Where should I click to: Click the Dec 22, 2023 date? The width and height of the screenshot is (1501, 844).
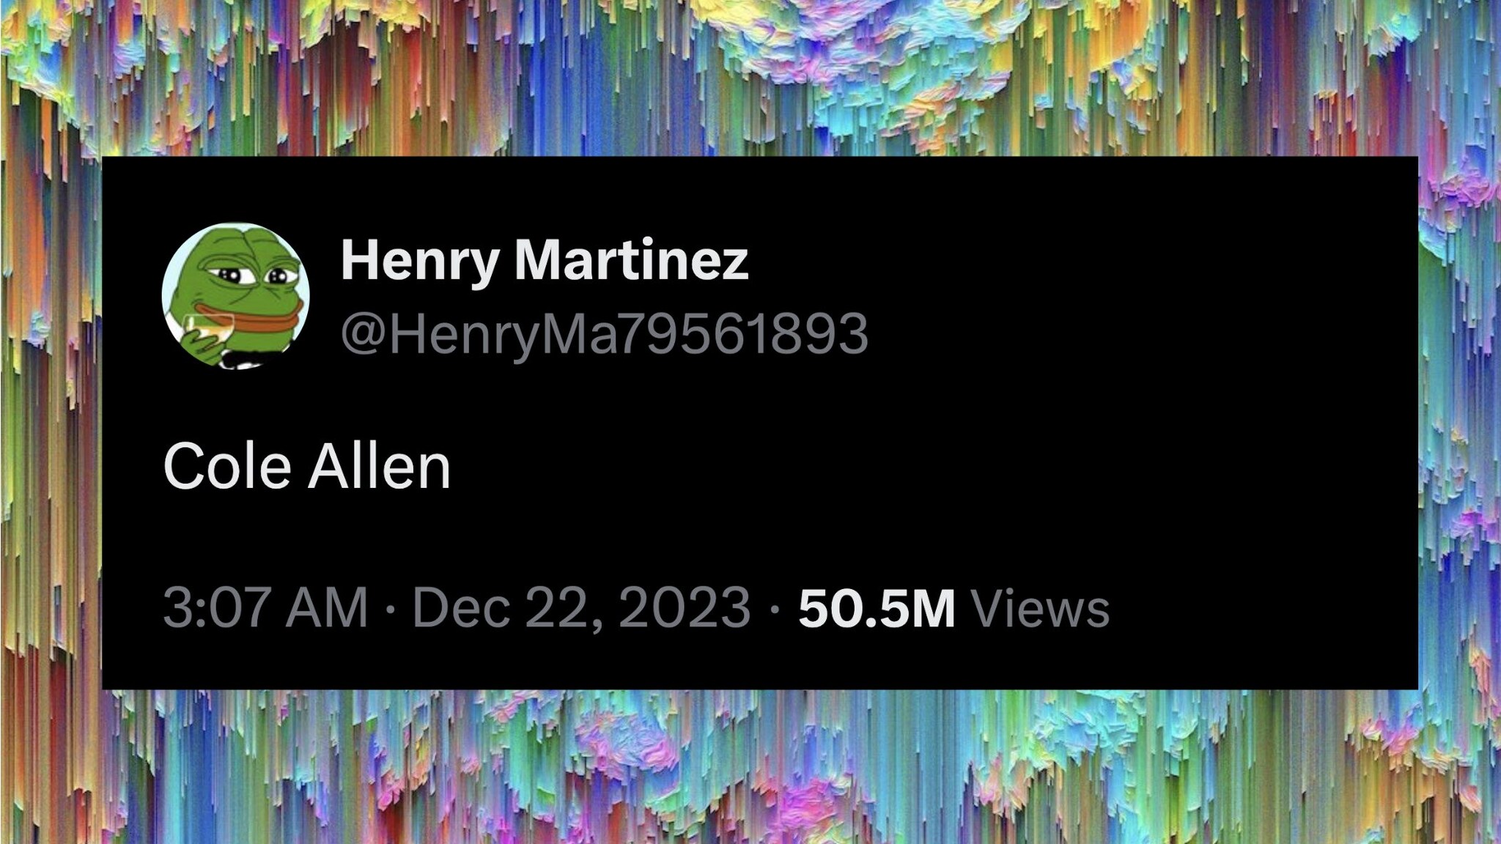pyautogui.click(x=582, y=608)
